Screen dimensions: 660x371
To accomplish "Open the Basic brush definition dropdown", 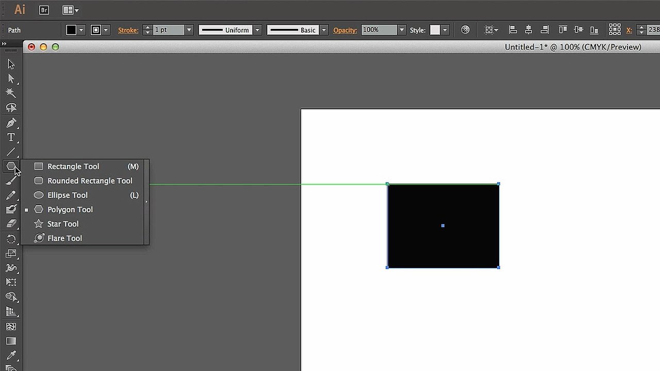I will (x=324, y=30).
